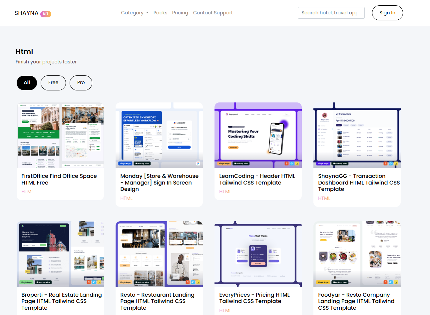The width and height of the screenshot is (430, 315).
Task: Click JS icon on LearnCoding thumbnail
Action: [x=297, y=164]
